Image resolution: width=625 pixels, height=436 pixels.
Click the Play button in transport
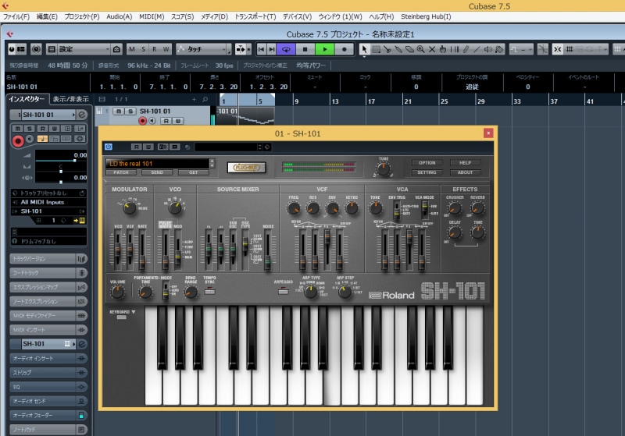324,49
